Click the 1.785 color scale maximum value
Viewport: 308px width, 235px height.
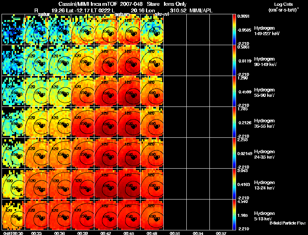(243, 109)
